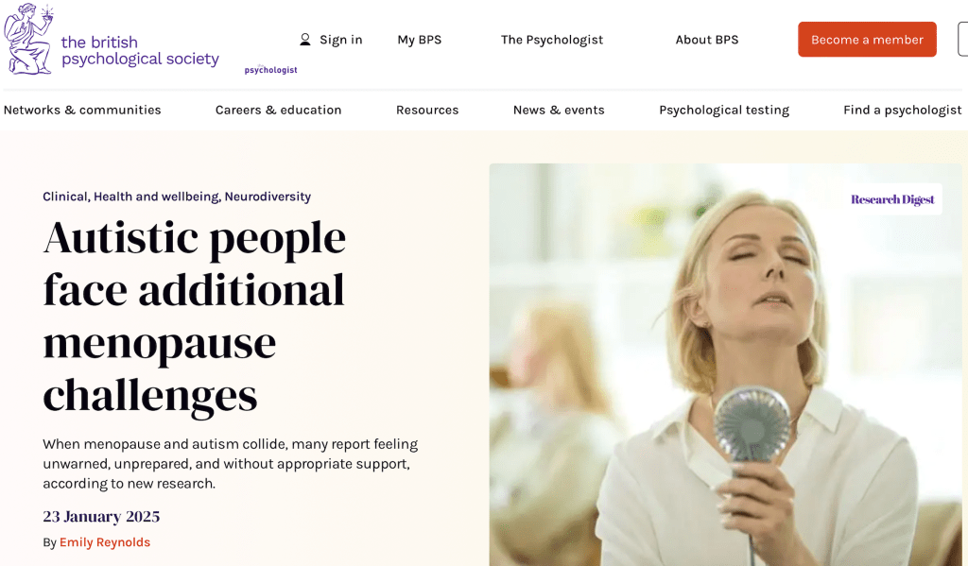Click the small psychologist logo
Image resolution: width=968 pixels, height=566 pixels.
(x=270, y=70)
